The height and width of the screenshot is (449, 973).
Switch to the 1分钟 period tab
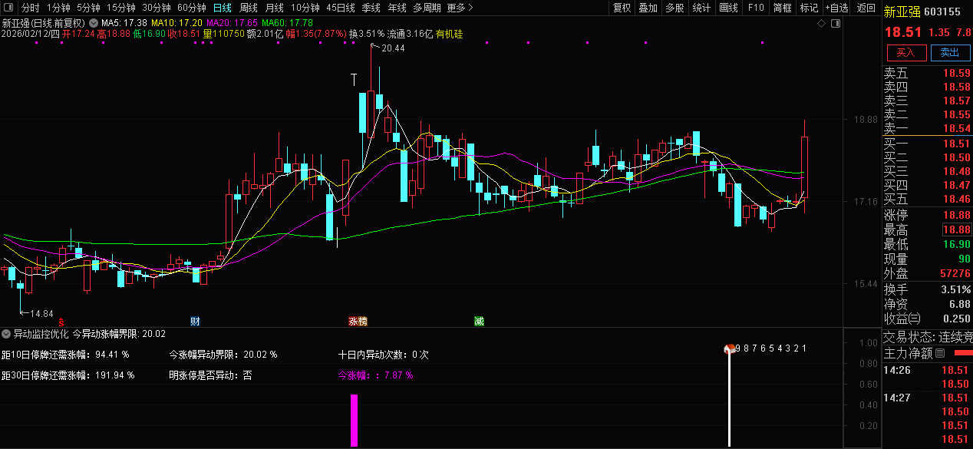coord(58,8)
